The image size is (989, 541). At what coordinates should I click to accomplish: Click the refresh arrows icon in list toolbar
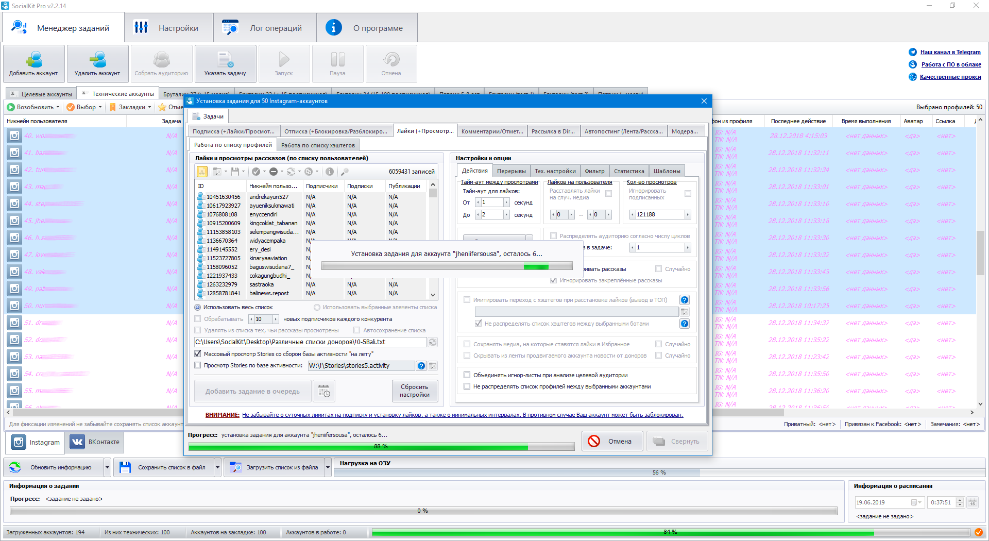pos(291,172)
